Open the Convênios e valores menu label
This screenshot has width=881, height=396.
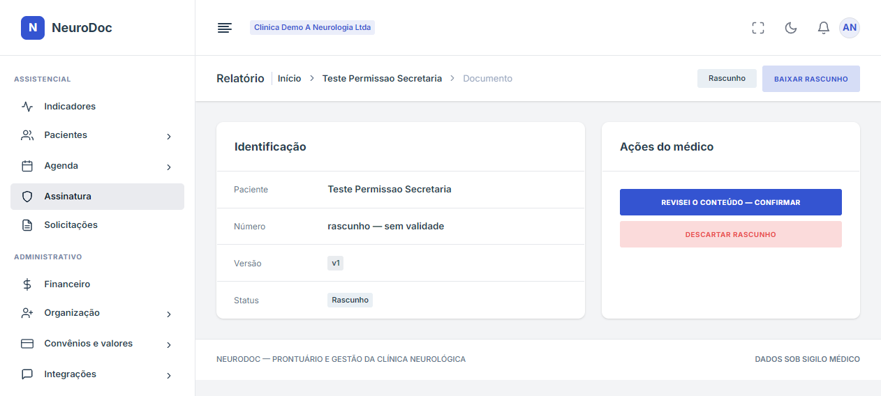click(88, 344)
